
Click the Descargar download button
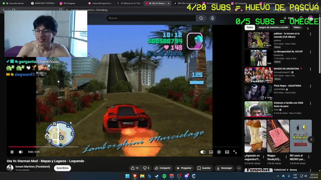point(224,168)
